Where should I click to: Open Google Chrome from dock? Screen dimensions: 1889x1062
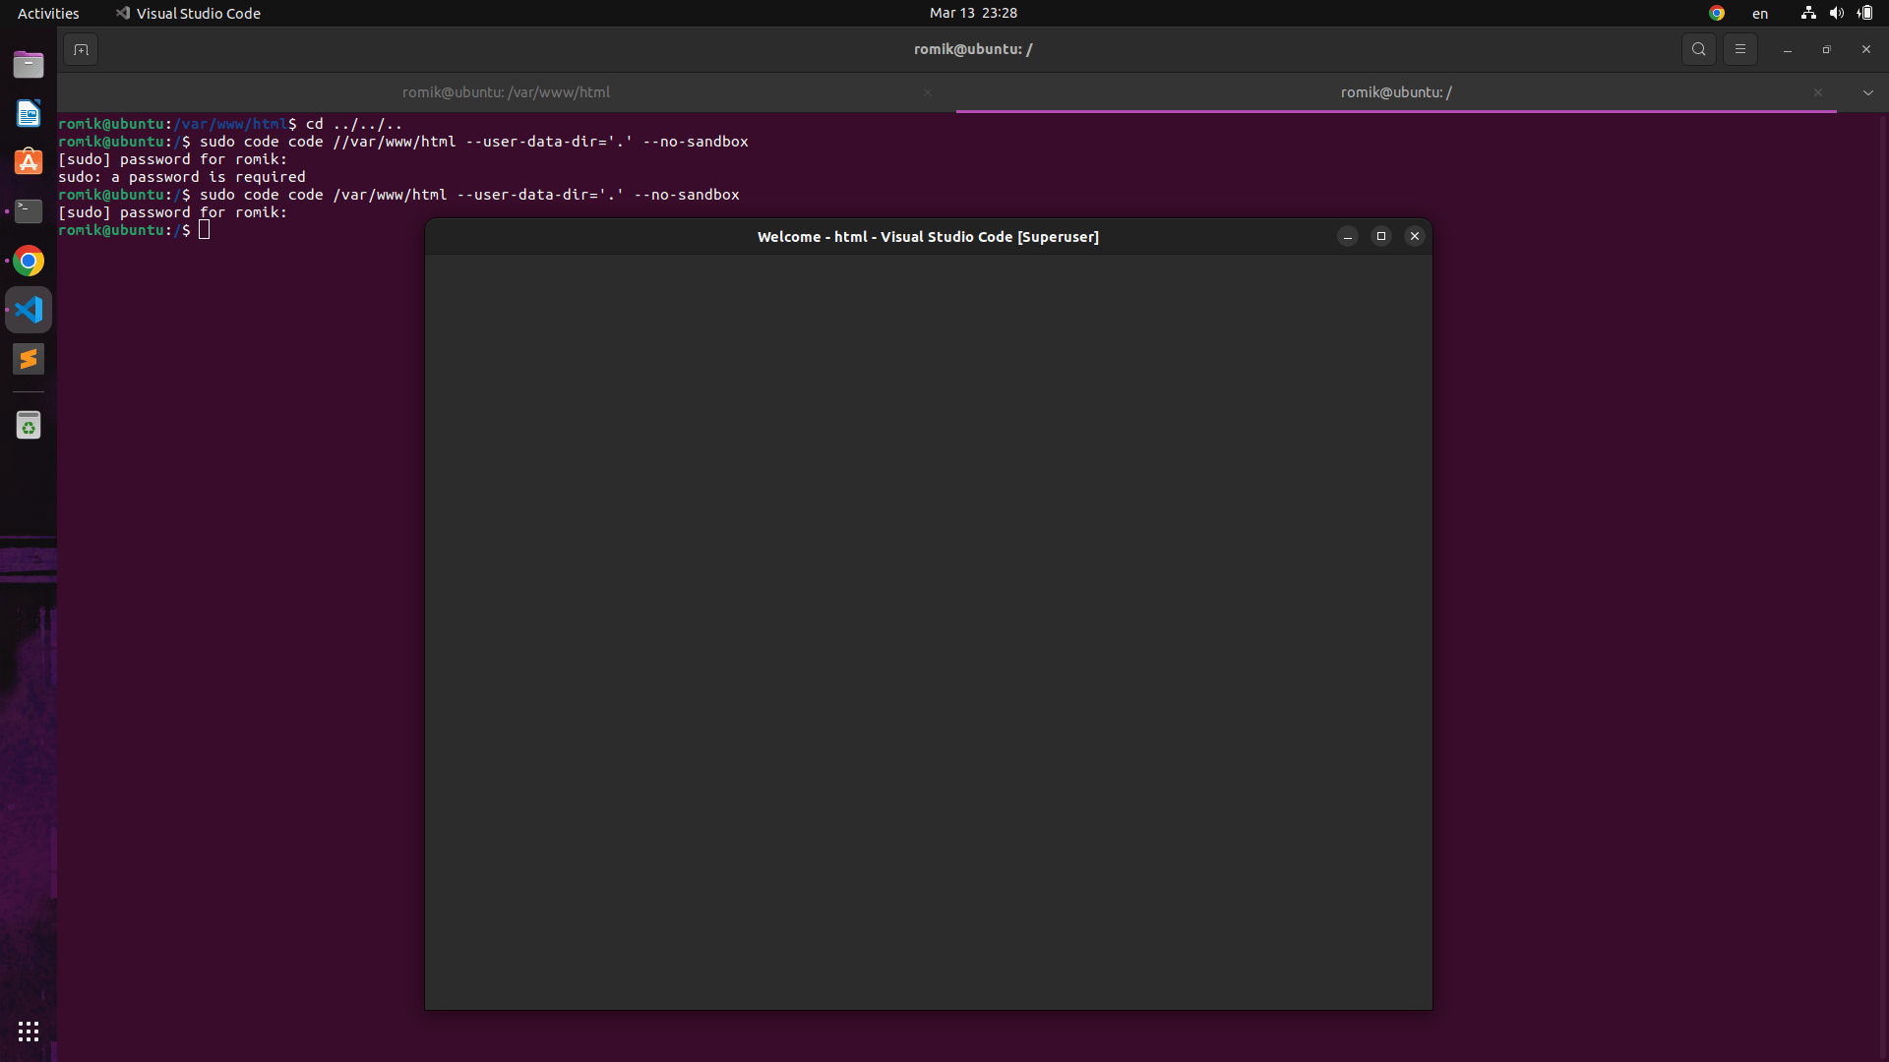29,261
